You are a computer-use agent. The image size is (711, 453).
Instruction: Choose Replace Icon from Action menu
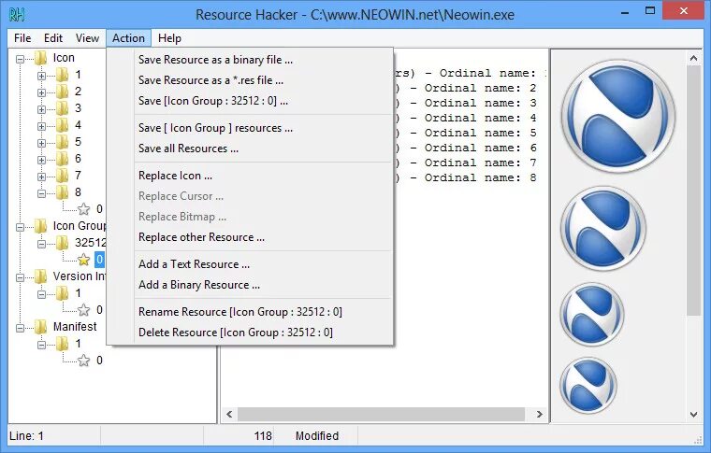[x=251, y=176]
